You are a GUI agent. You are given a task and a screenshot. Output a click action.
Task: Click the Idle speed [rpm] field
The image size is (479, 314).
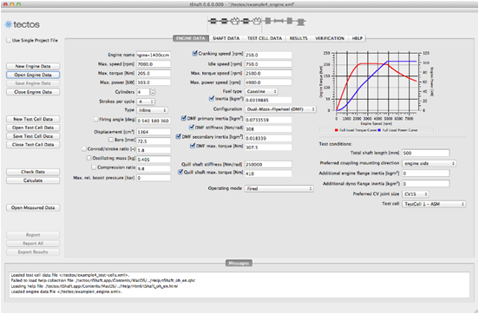click(x=268, y=64)
